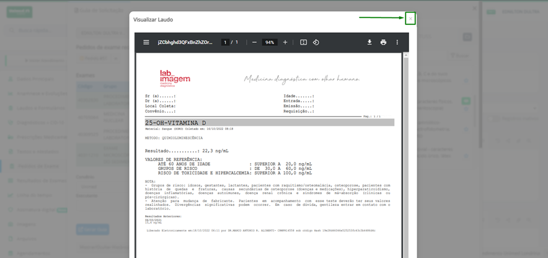Toggle fit to page view
This screenshot has height=258, width=548.
303,42
